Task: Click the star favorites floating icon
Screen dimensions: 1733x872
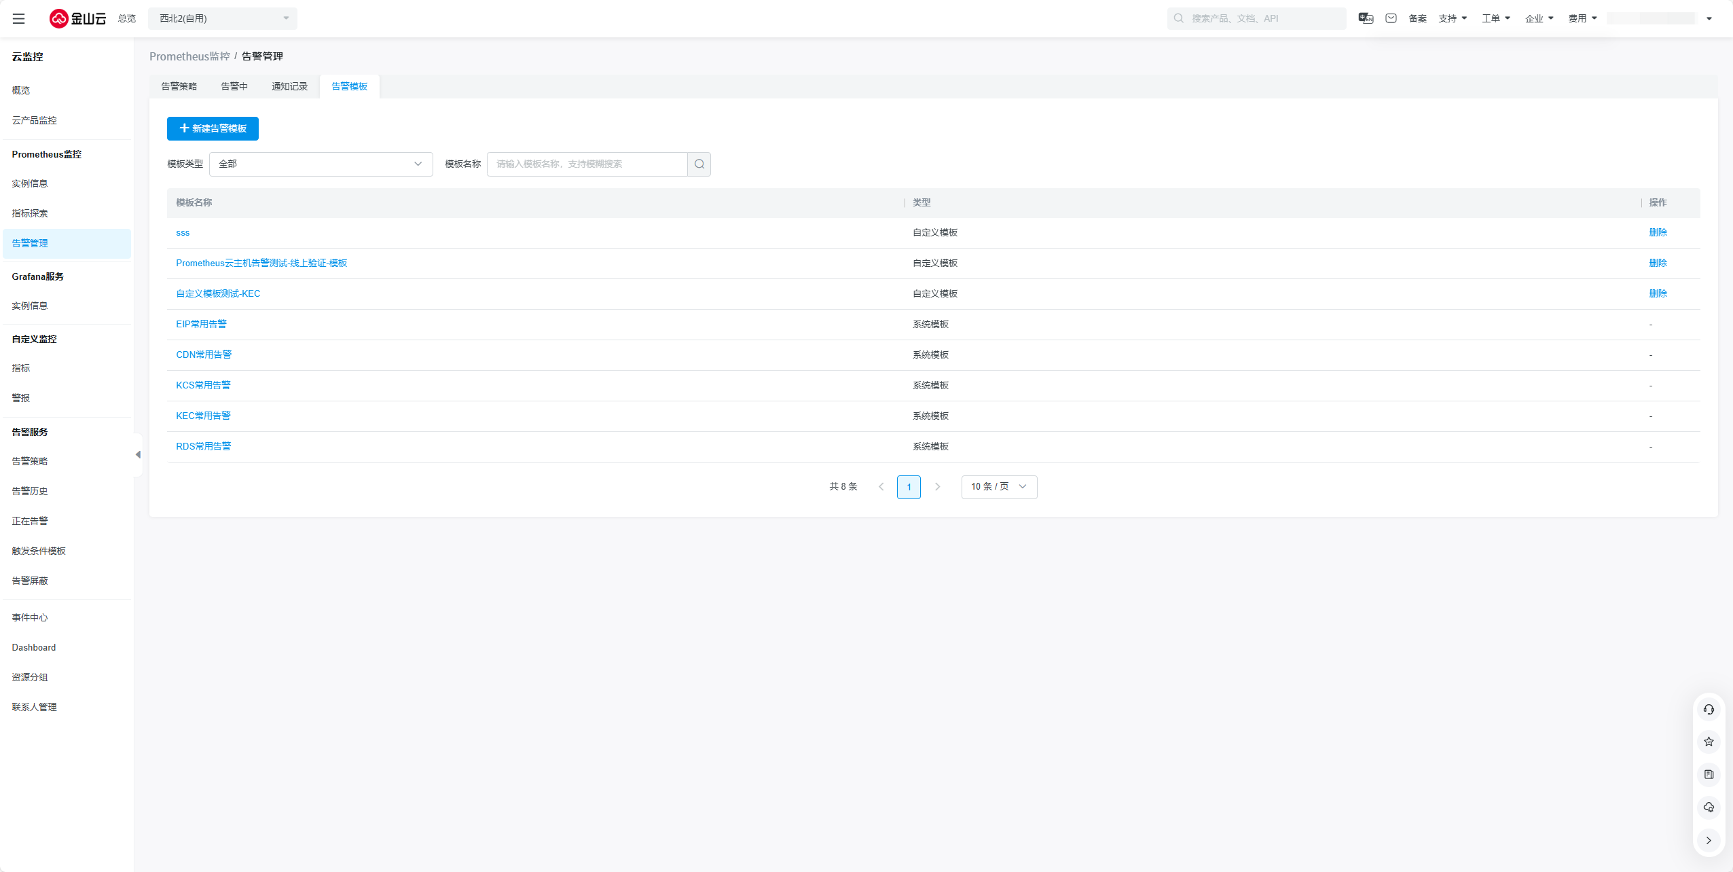Action: (x=1709, y=742)
